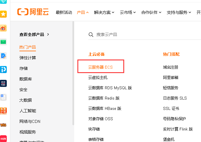Open the teal sidebar icon at top

point(3,2)
